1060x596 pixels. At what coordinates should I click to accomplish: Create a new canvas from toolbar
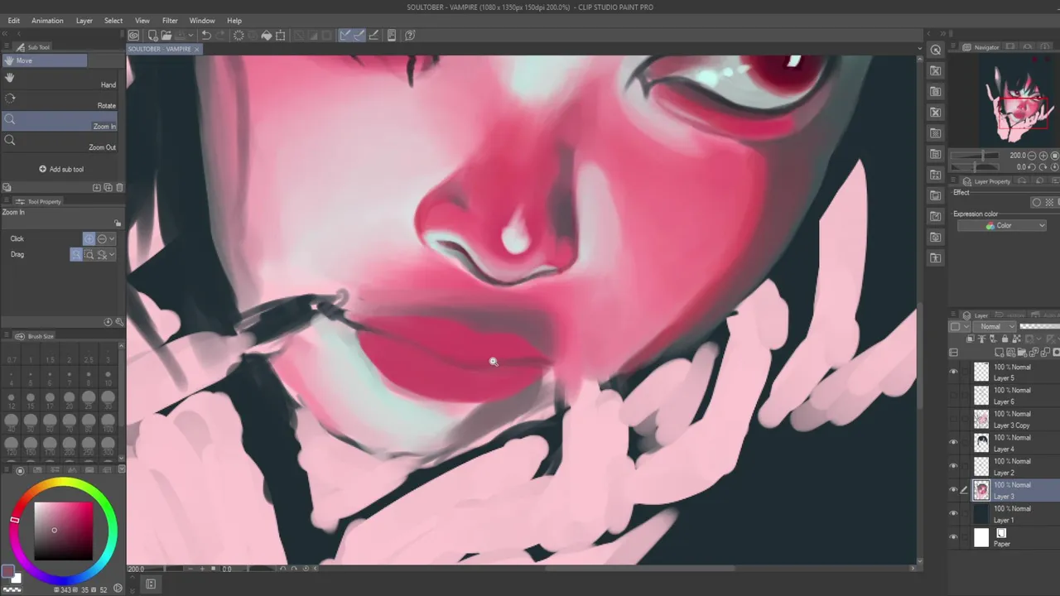point(153,35)
